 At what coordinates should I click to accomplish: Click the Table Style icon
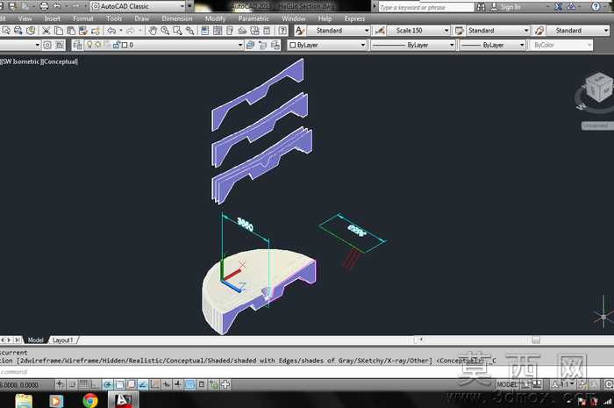(x=460, y=31)
